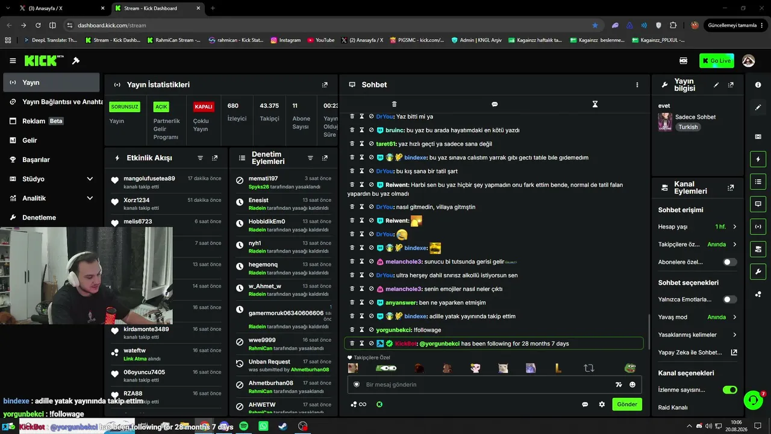
Task: Click the Gönder send button
Action: [x=627, y=404]
